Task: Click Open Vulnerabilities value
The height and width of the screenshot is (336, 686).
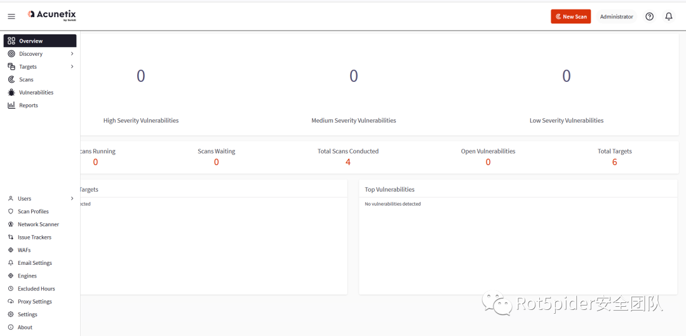Action: (x=488, y=162)
